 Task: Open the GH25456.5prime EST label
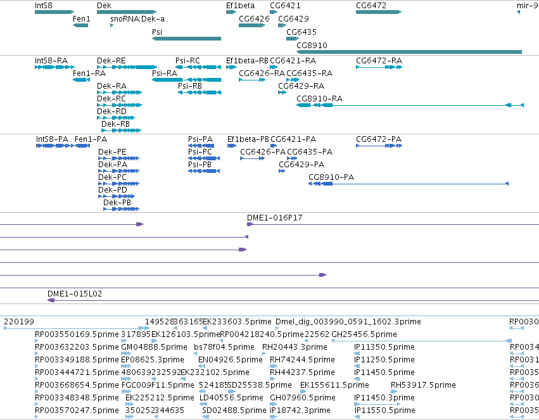[x=364, y=334]
